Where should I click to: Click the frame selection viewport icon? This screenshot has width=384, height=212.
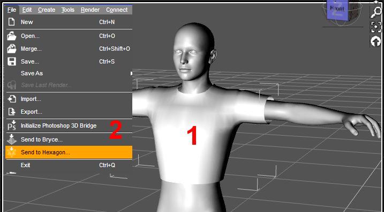pyautogui.click(x=376, y=27)
